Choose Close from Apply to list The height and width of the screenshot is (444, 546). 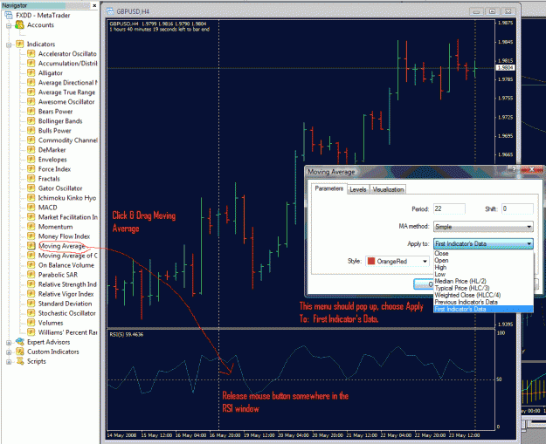483,254
